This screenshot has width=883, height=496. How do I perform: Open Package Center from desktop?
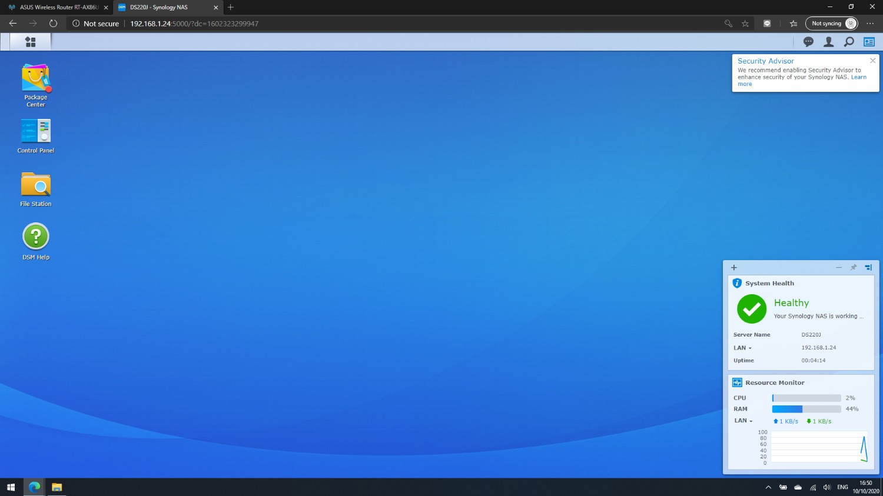pos(36,85)
